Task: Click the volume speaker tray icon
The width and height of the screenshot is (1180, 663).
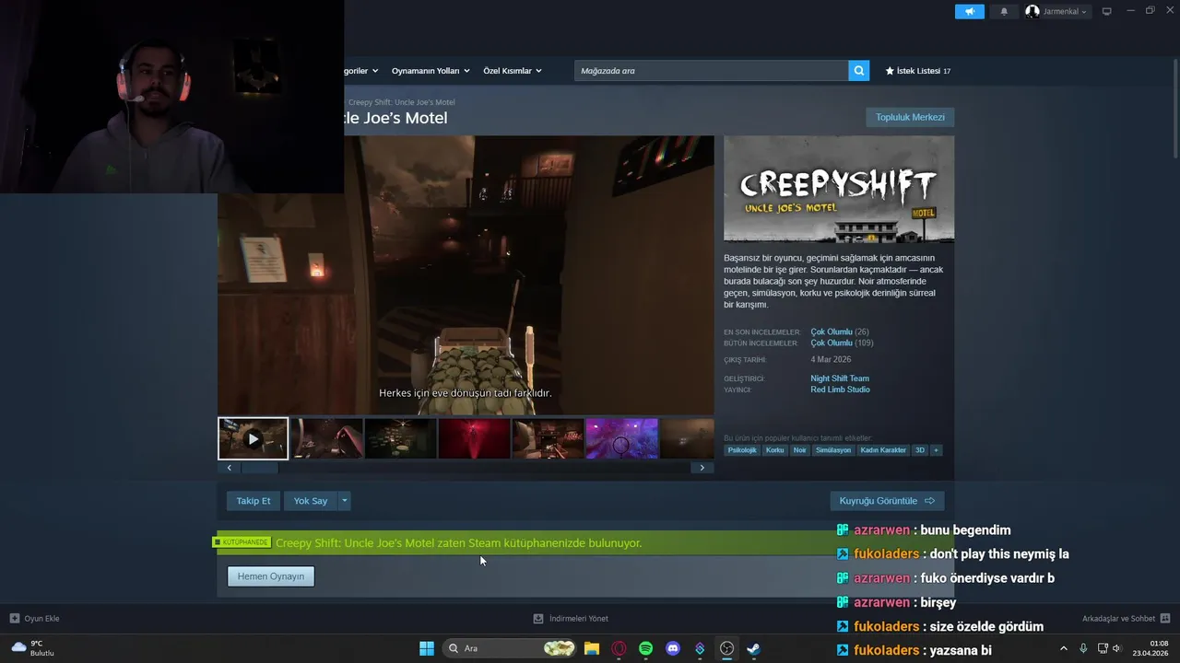Action: [1117, 648]
